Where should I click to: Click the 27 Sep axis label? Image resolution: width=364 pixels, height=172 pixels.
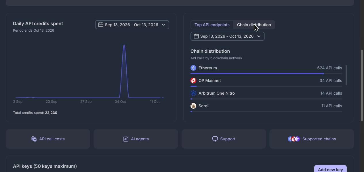[x=86, y=102]
